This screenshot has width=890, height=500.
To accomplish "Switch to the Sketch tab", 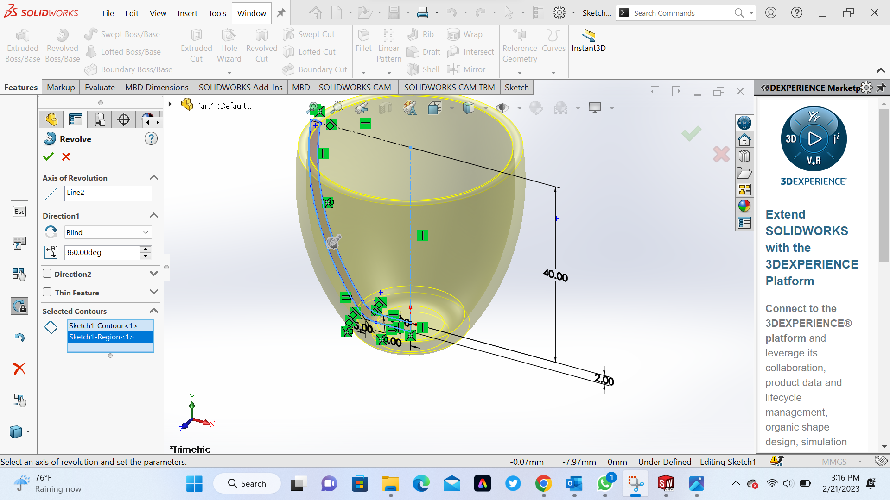I will 516,87.
